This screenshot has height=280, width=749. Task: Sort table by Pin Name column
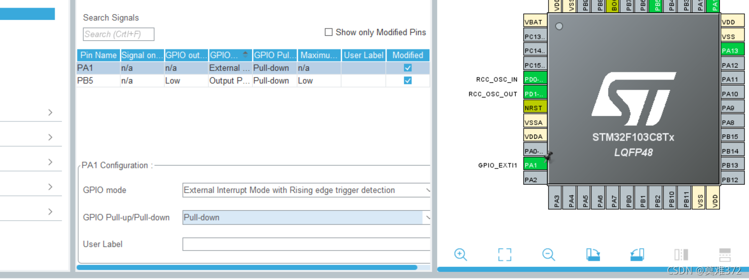pos(99,55)
